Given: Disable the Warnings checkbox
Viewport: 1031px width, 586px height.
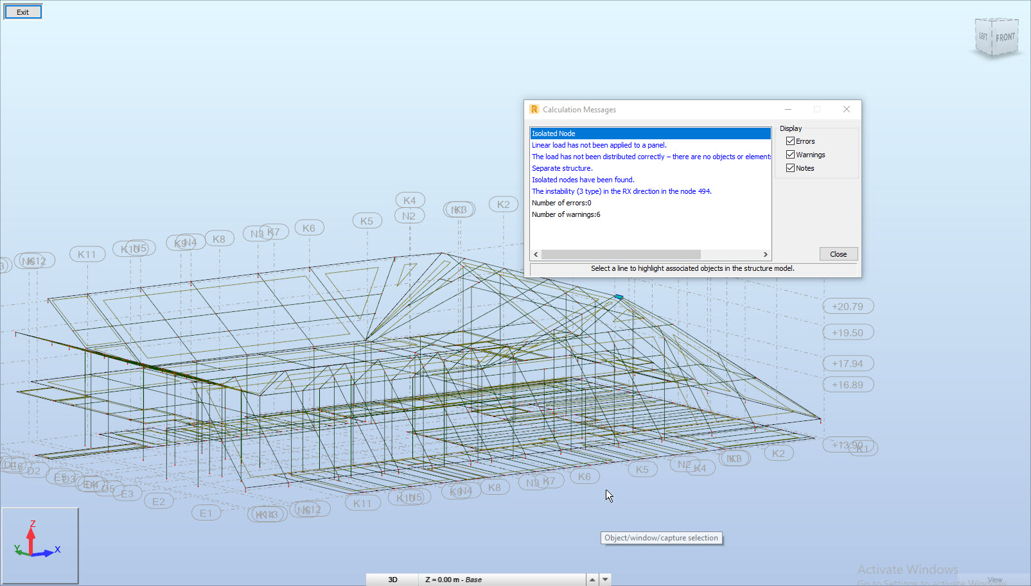Looking at the screenshot, I should click(791, 154).
